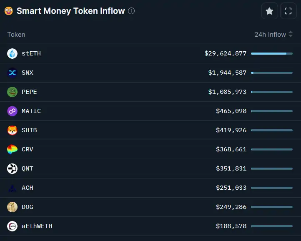Click stETH inflow progress bar
The height and width of the screenshot is (241, 301).
[x=272, y=53]
